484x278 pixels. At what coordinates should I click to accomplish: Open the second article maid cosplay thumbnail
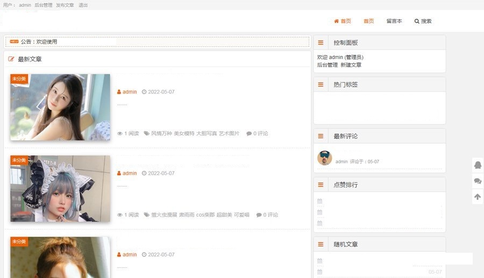[x=60, y=189]
